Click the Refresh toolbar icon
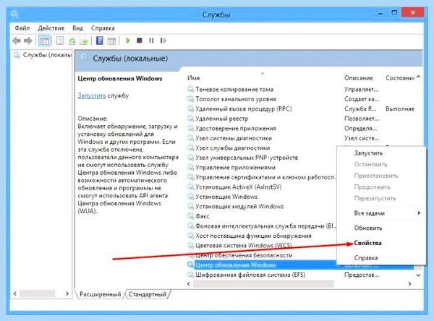 [x=72, y=41]
